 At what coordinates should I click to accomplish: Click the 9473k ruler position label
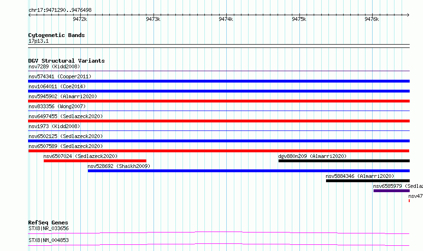click(153, 19)
